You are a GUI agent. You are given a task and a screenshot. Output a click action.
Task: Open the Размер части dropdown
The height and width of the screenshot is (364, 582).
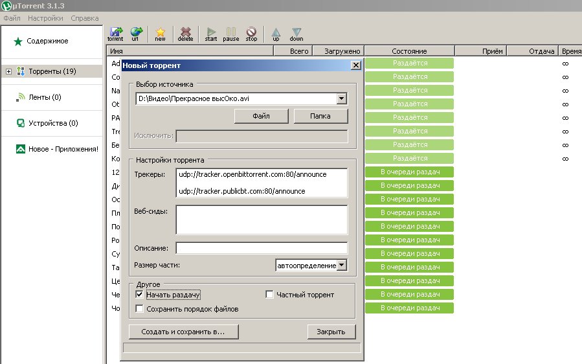(x=342, y=265)
